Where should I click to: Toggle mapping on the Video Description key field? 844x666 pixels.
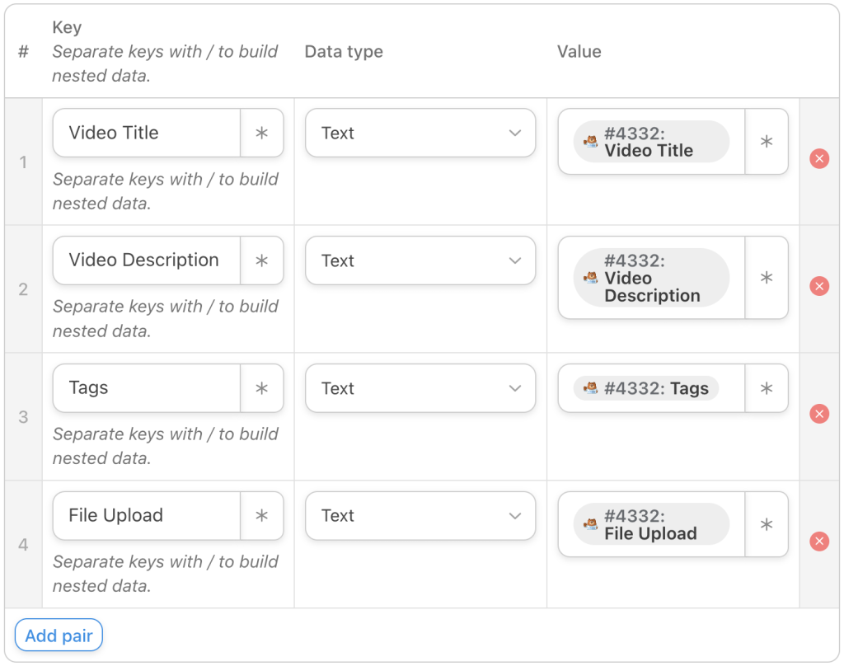coord(262,260)
